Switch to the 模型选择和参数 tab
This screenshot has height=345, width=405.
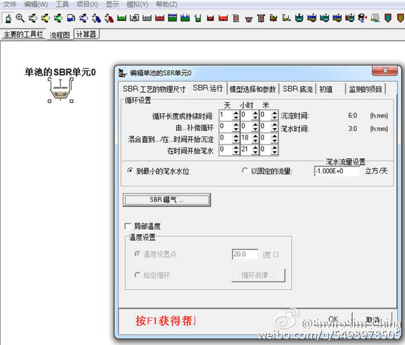pos(252,89)
